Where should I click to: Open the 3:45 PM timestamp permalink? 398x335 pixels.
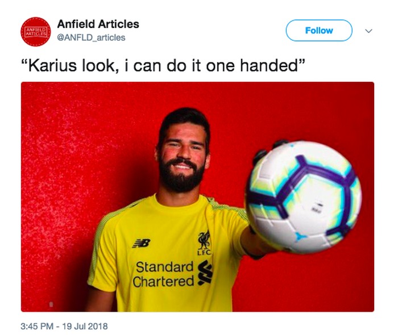(x=37, y=326)
